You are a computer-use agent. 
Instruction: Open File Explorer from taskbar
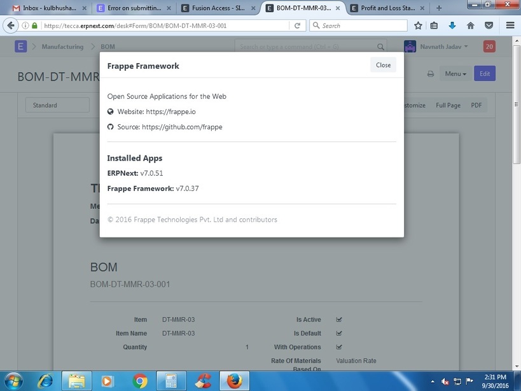click(77, 381)
